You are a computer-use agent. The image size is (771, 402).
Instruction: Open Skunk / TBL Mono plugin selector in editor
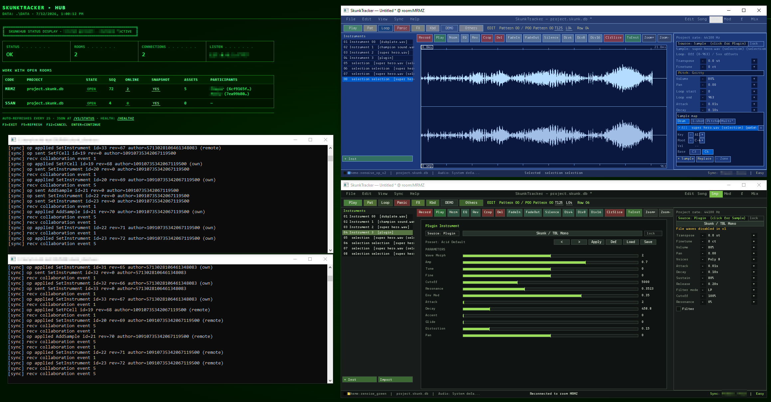click(552, 233)
